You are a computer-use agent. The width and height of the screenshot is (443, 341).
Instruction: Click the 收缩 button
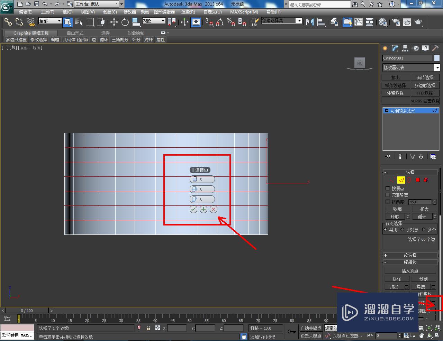(397, 209)
